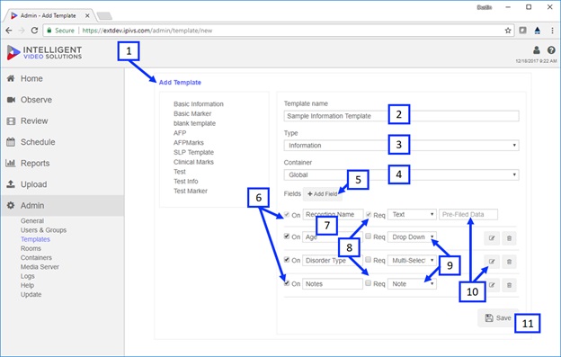Toggle Req checkbox for Recording Name
This screenshot has width=561, height=357.
(369, 214)
